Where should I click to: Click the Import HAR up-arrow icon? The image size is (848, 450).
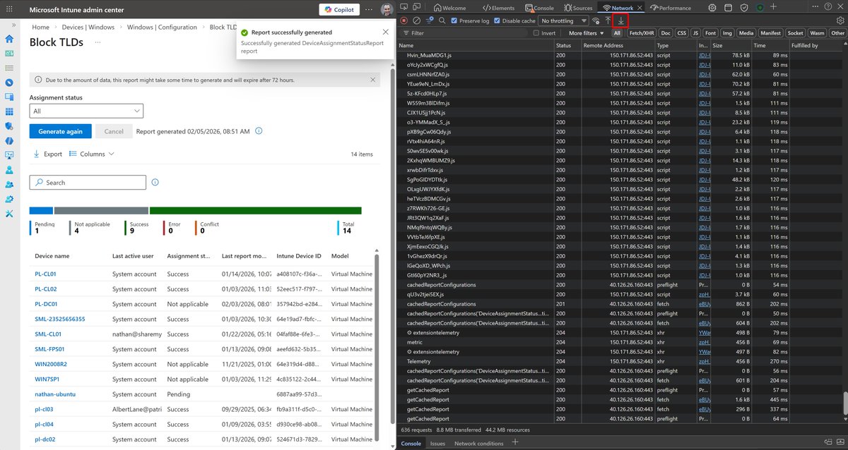click(x=608, y=20)
